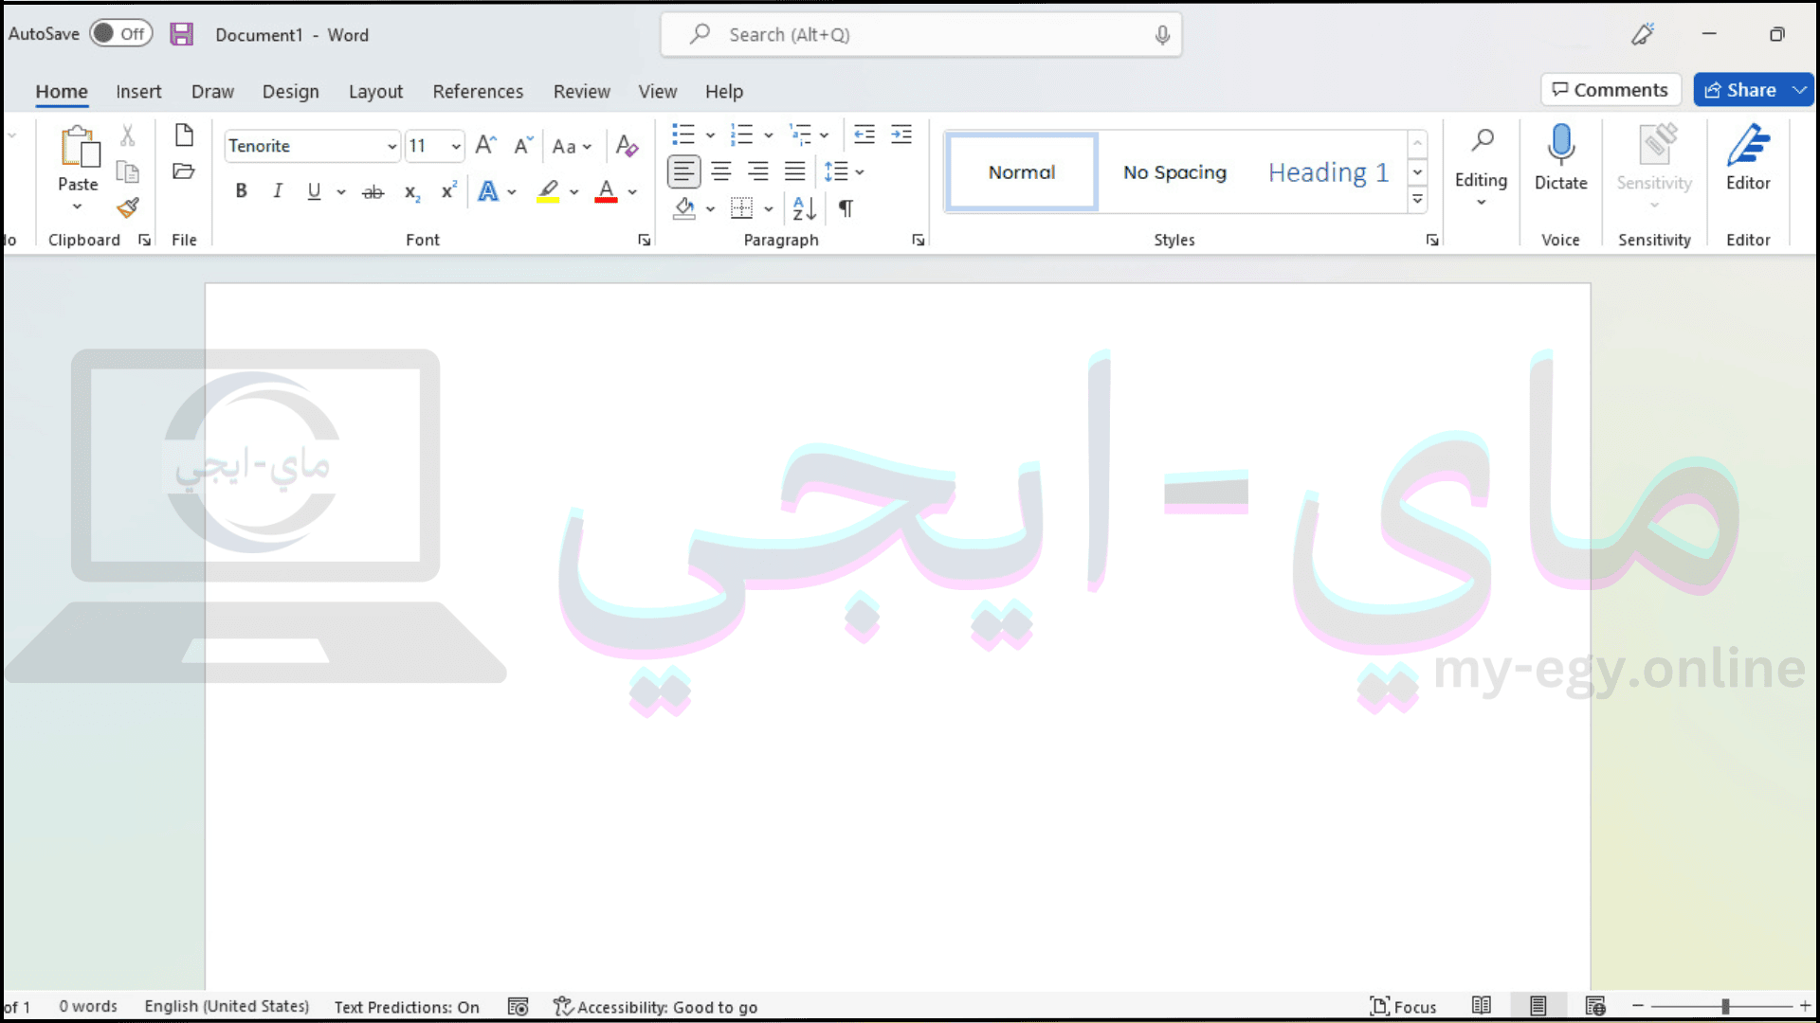Switch to the Layout tab
The width and height of the screenshot is (1820, 1023).
point(375,91)
